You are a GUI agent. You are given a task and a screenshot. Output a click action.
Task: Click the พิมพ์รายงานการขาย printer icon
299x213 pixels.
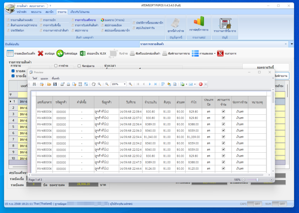[x=165, y=54]
